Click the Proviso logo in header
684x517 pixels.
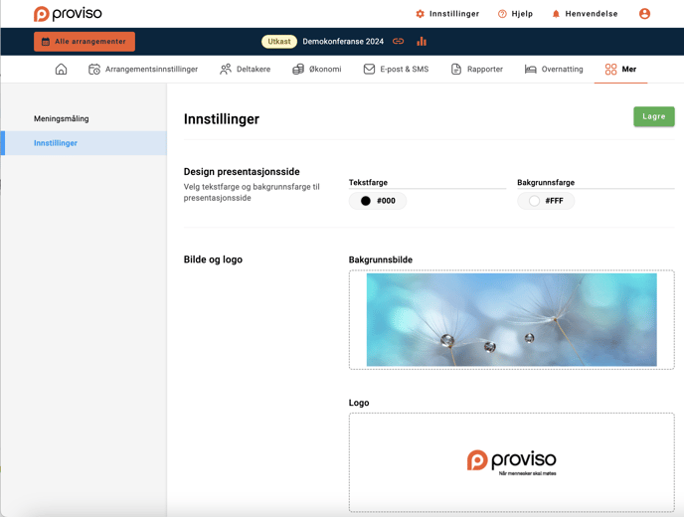pyautogui.click(x=68, y=14)
